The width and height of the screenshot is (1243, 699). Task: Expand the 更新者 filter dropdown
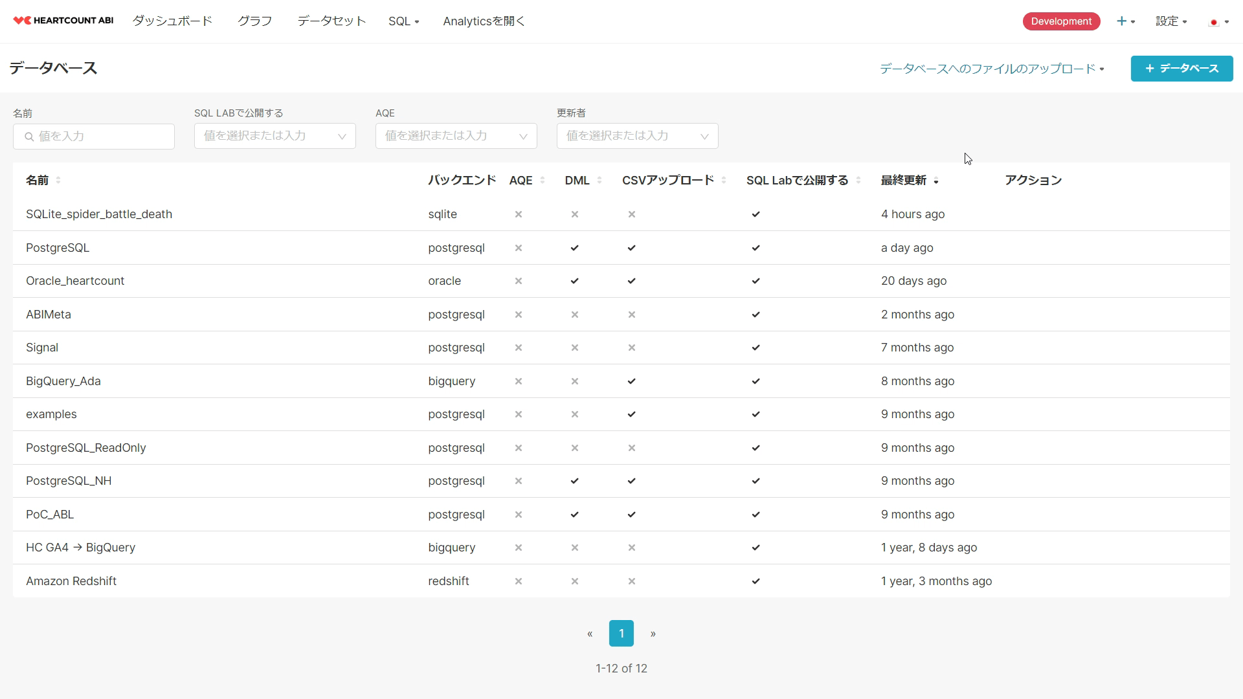(704, 136)
